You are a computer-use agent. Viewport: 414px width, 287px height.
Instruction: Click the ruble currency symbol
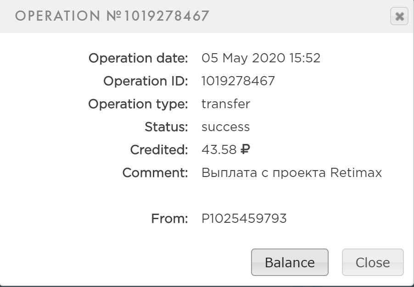point(246,150)
